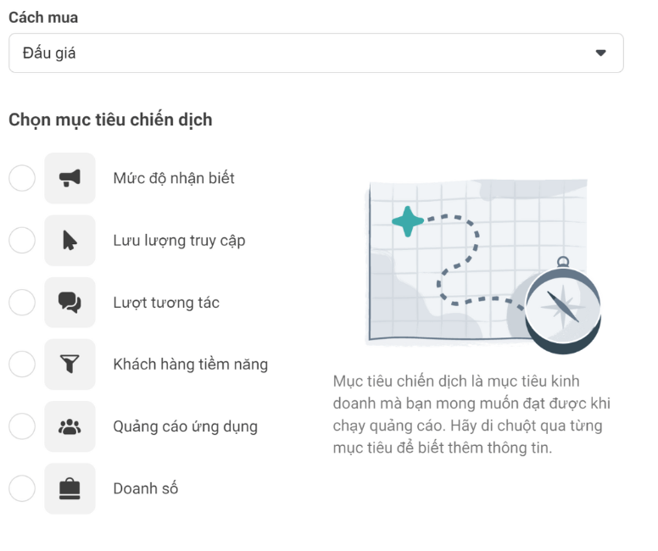This screenshot has width=658, height=551.
Task: Click the people icon for Quảng cáo ứng dụng
Action: [70, 426]
